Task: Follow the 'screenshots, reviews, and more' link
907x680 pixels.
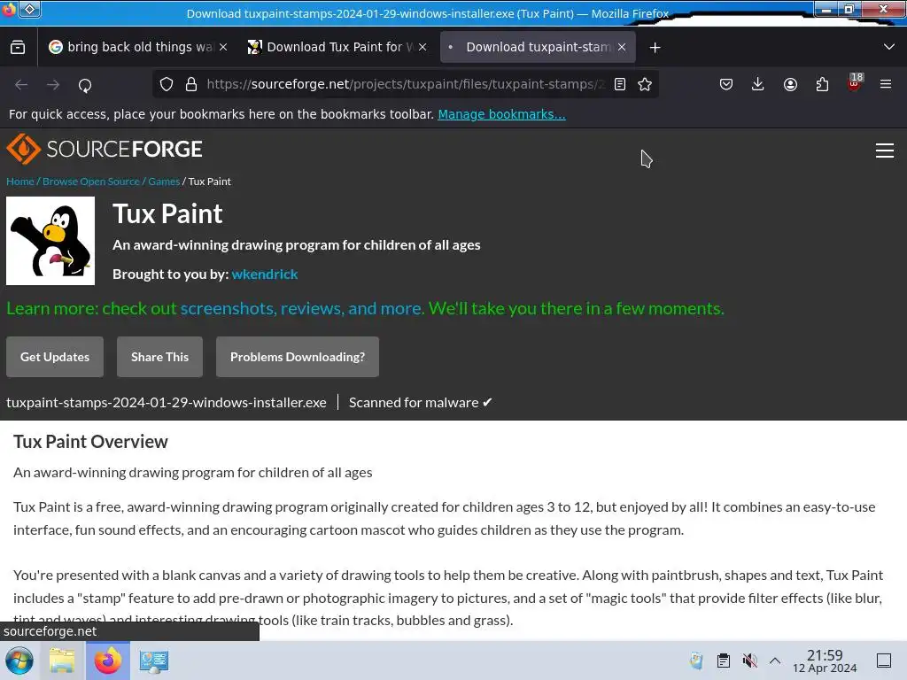Action: [301, 308]
